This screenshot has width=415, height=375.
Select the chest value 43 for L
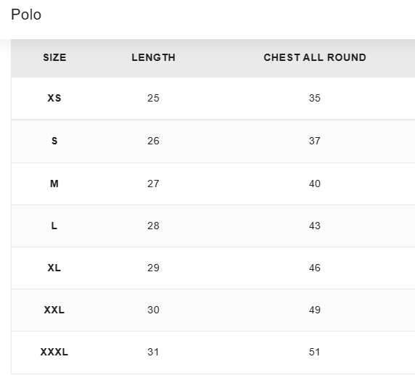point(315,226)
